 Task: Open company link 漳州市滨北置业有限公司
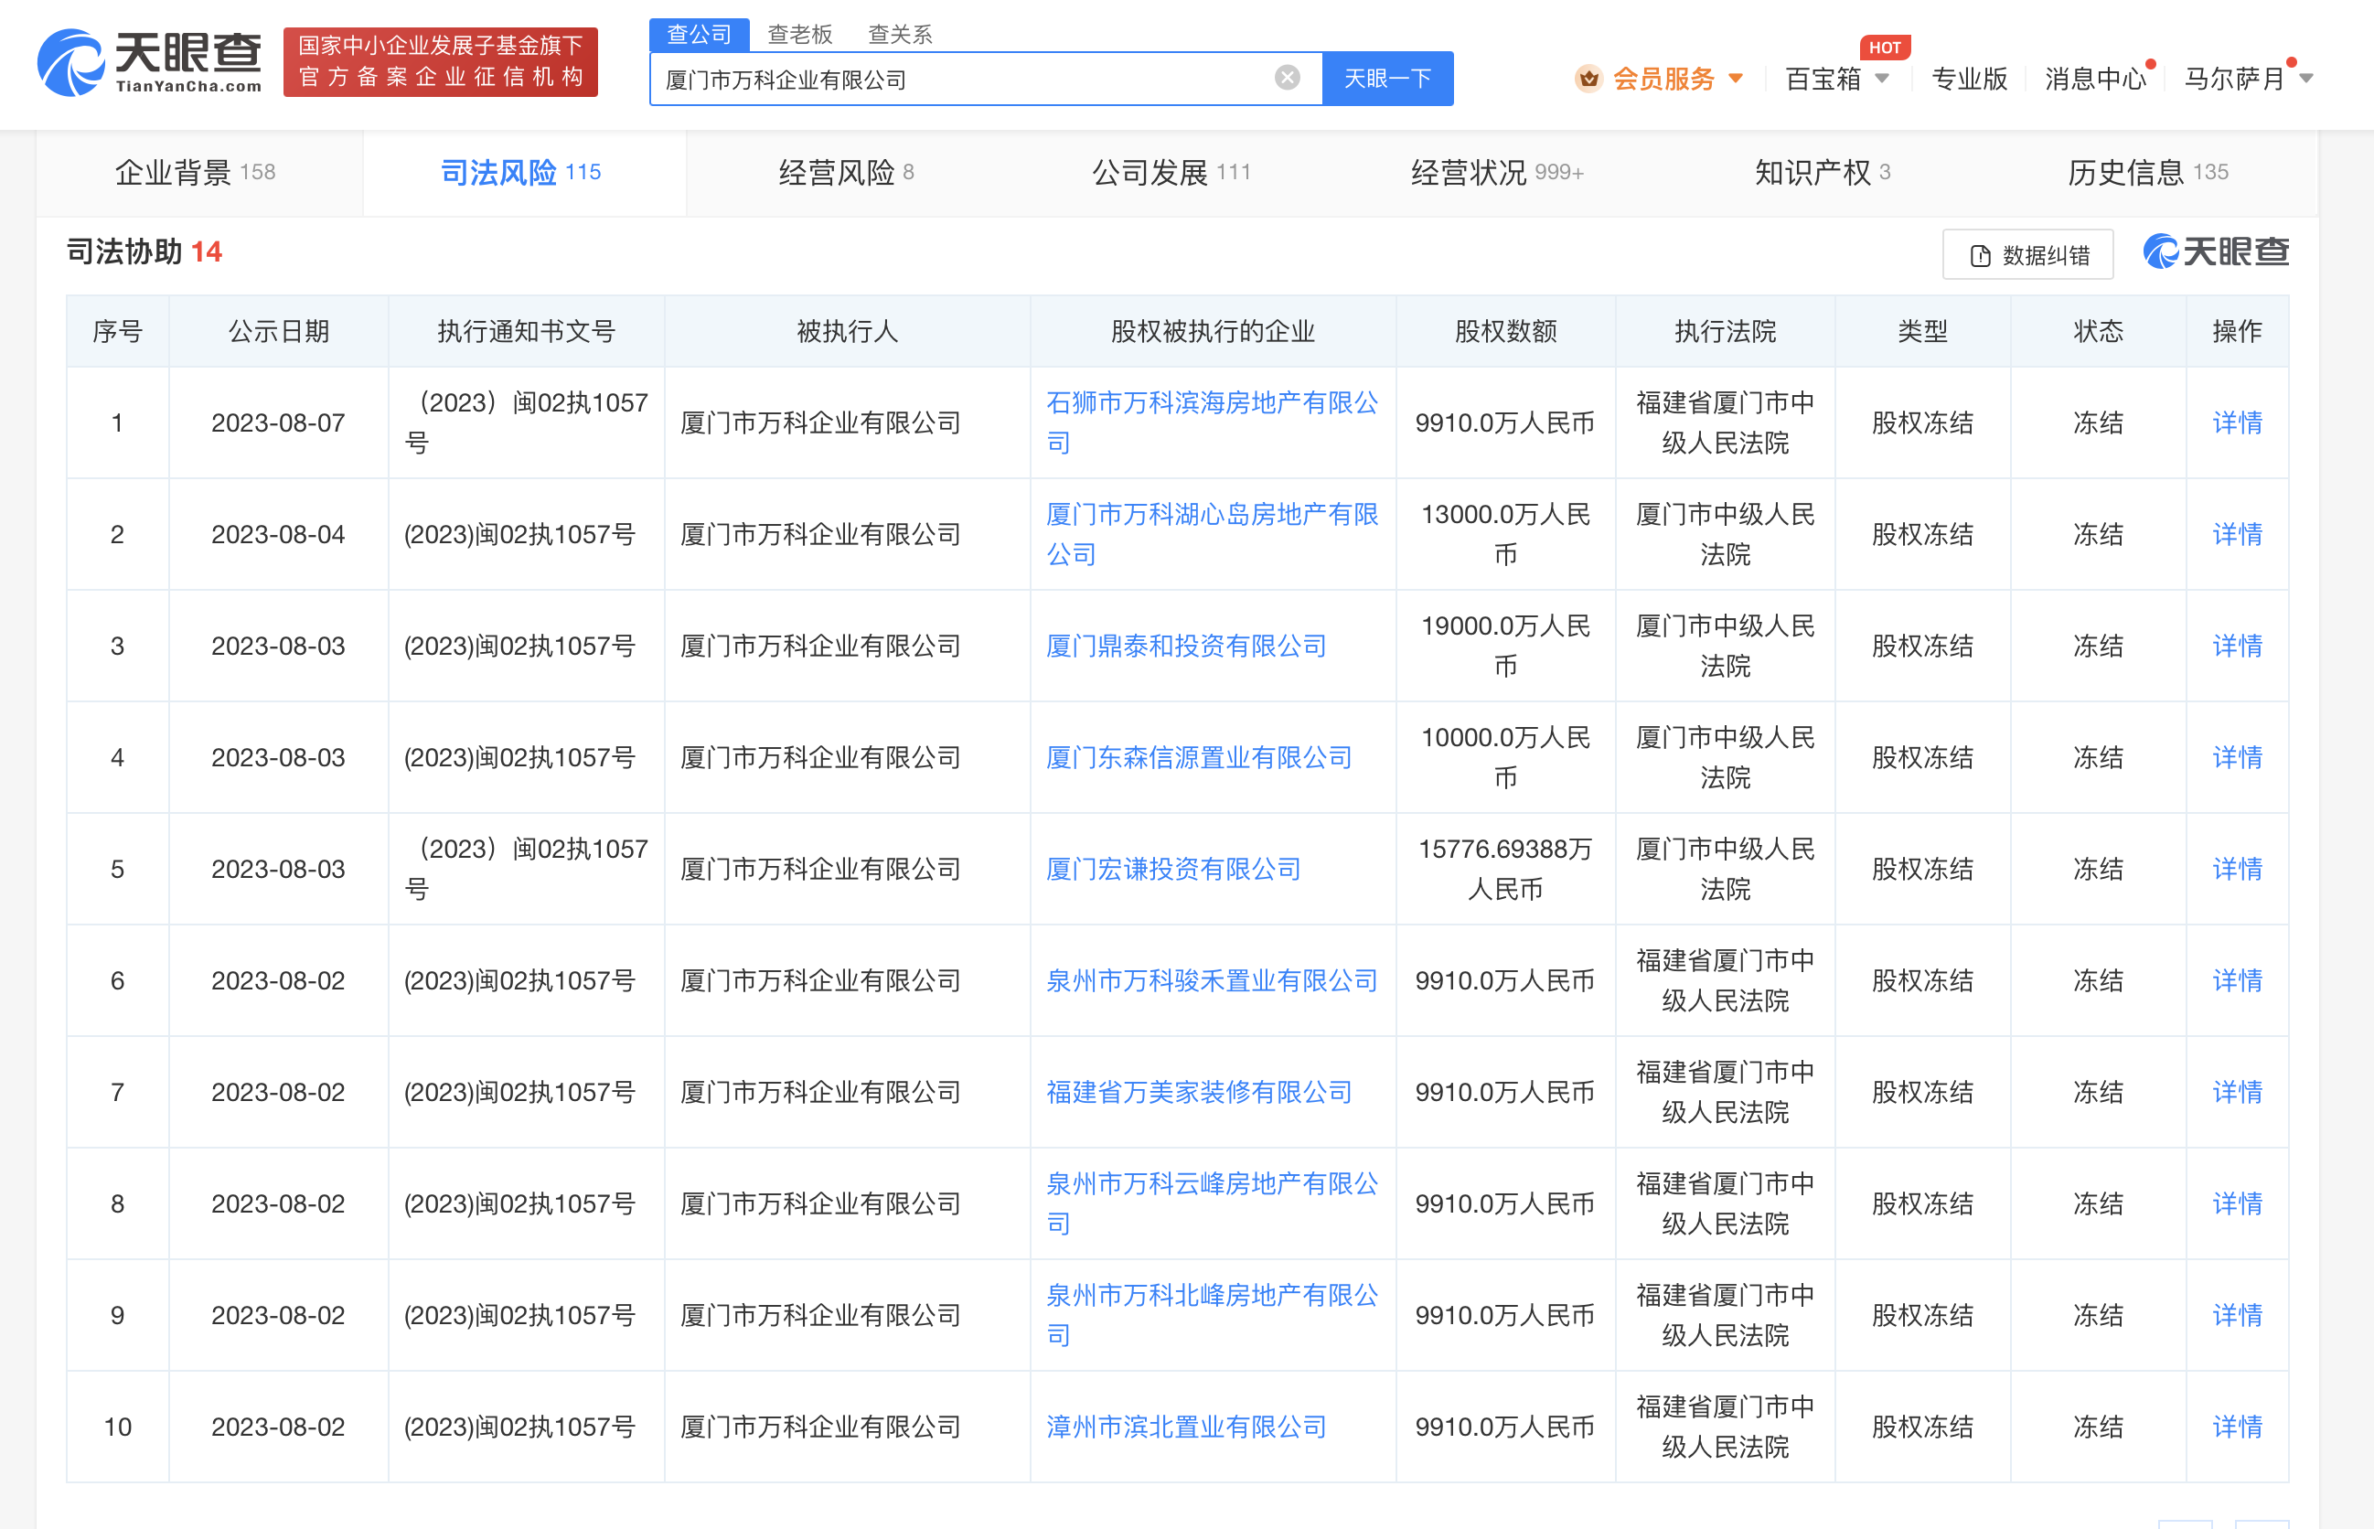coord(1184,1427)
